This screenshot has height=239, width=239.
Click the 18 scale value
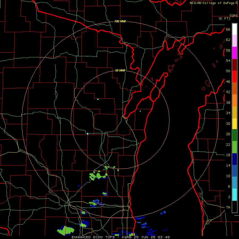[x=228, y=155]
